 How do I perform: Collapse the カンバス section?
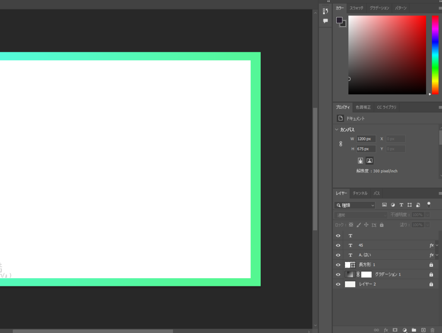[337, 130]
